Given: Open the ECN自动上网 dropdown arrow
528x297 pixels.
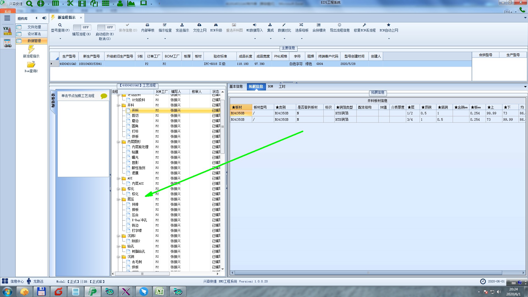Looking at the screenshot, I should (x=389, y=39).
